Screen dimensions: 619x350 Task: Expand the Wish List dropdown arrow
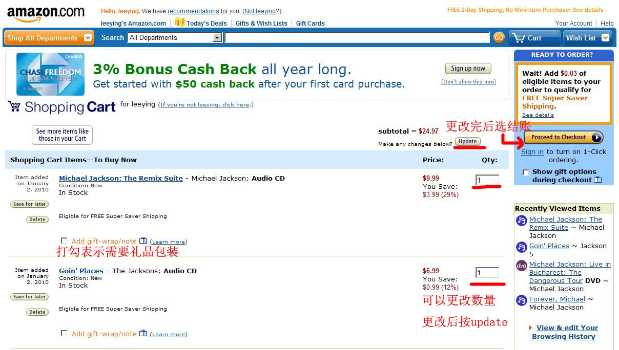click(606, 38)
